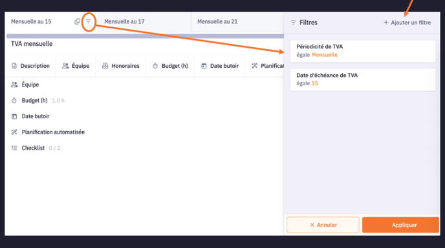Screen dimensions: 445x248
Task: Select the Description column tab
Action: tap(30, 66)
